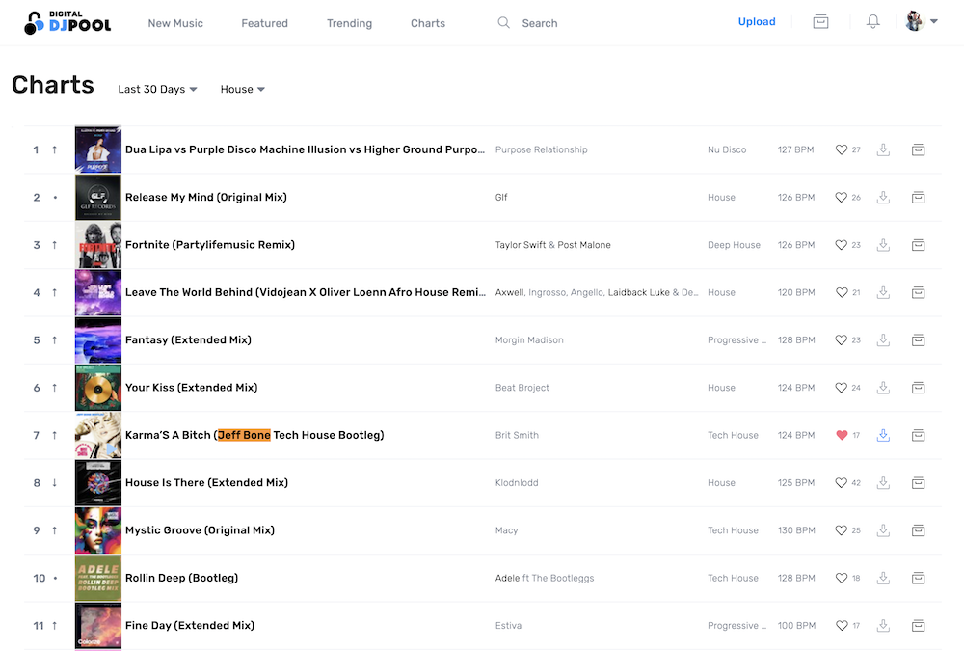Like Your Kiss (Extended Mix)

coord(841,388)
